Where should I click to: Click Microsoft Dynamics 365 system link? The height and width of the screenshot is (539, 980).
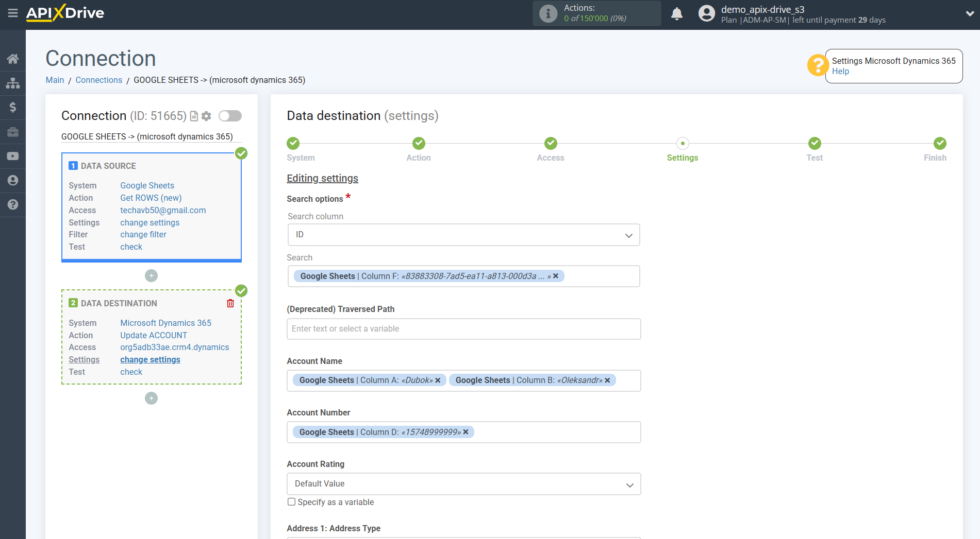[x=166, y=323]
